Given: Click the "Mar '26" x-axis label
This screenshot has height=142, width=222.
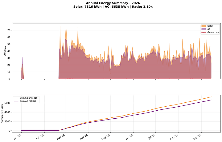Looking at the screenshot, I should point(61,137).
